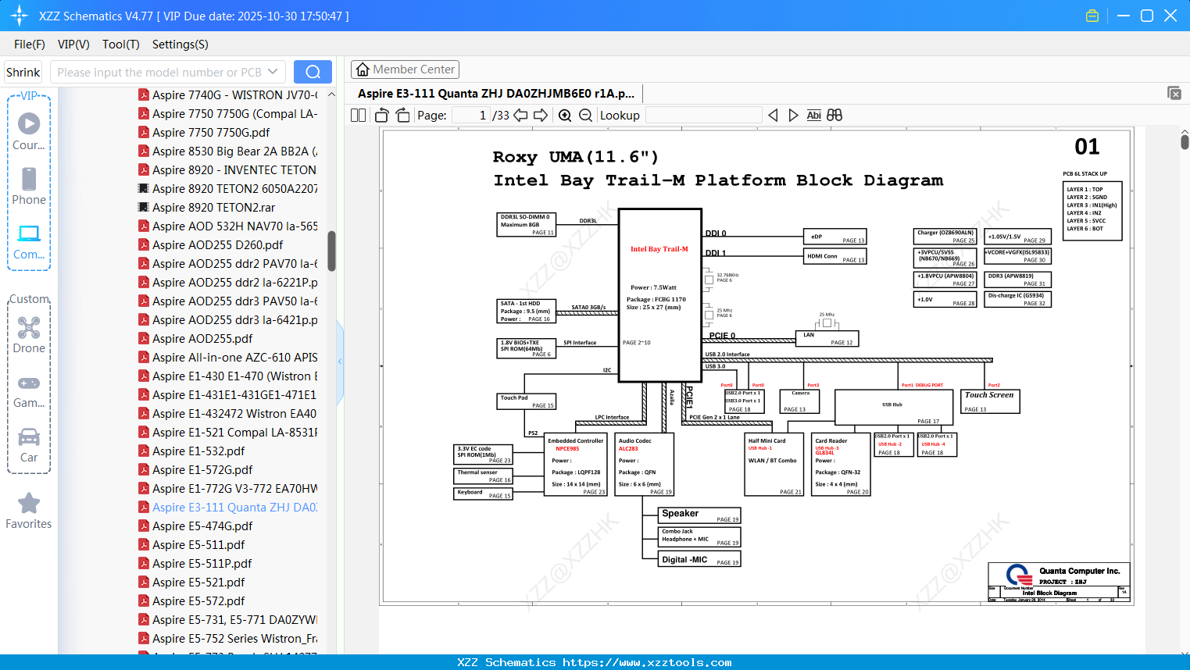Viewport: 1190px width, 670px height.
Task: Click the Lookup text field
Action: [x=703, y=116]
